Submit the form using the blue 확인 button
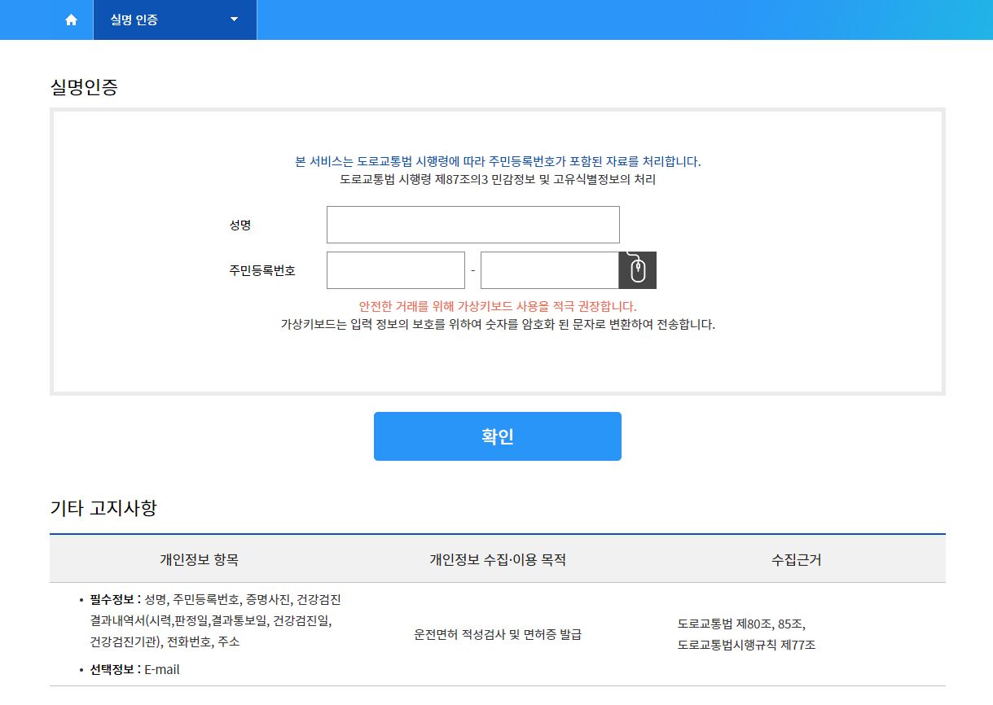The image size is (993, 705). (x=497, y=436)
